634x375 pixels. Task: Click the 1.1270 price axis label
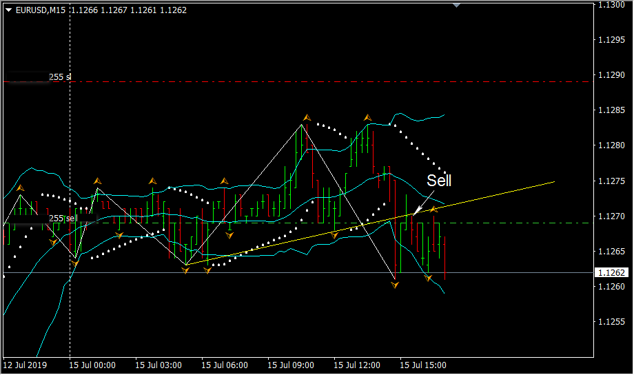click(611, 216)
